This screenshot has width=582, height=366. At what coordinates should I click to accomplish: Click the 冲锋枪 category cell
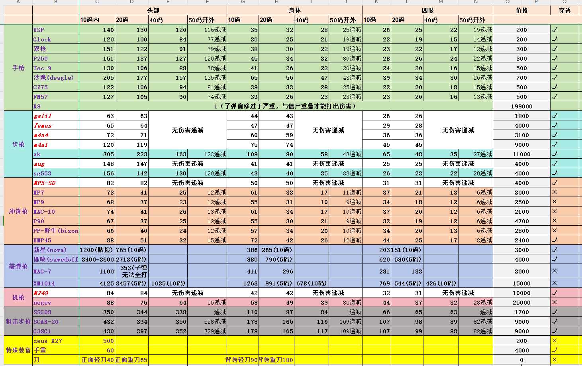click(18, 211)
